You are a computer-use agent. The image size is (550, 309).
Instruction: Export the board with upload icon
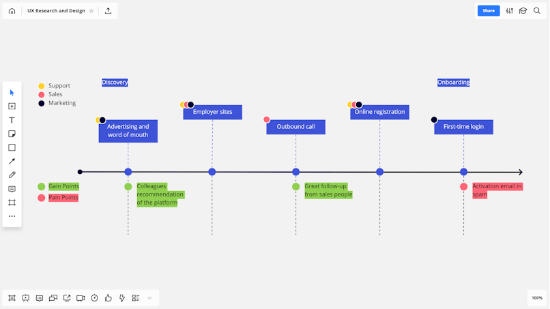pyautogui.click(x=108, y=11)
